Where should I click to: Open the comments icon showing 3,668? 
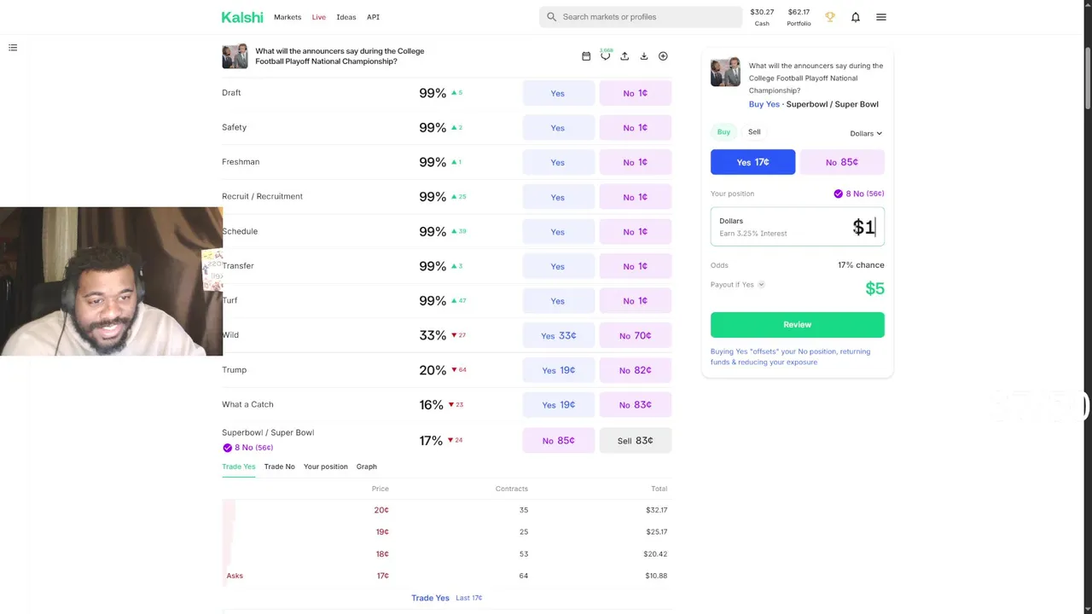point(605,56)
